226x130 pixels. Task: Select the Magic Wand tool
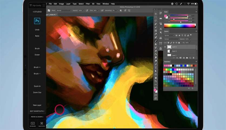click(x=156, y=24)
